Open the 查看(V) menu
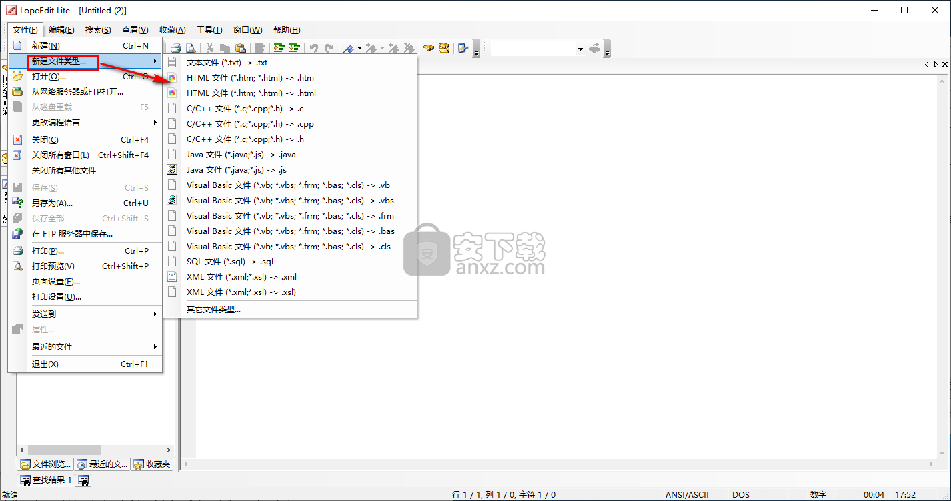 pyautogui.click(x=135, y=29)
